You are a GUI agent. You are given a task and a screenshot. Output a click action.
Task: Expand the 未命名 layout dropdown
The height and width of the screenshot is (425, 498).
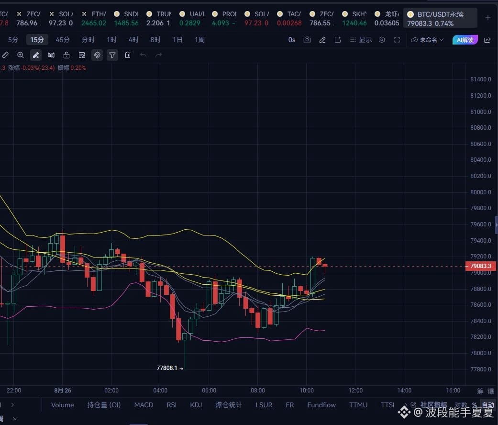[x=427, y=40]
